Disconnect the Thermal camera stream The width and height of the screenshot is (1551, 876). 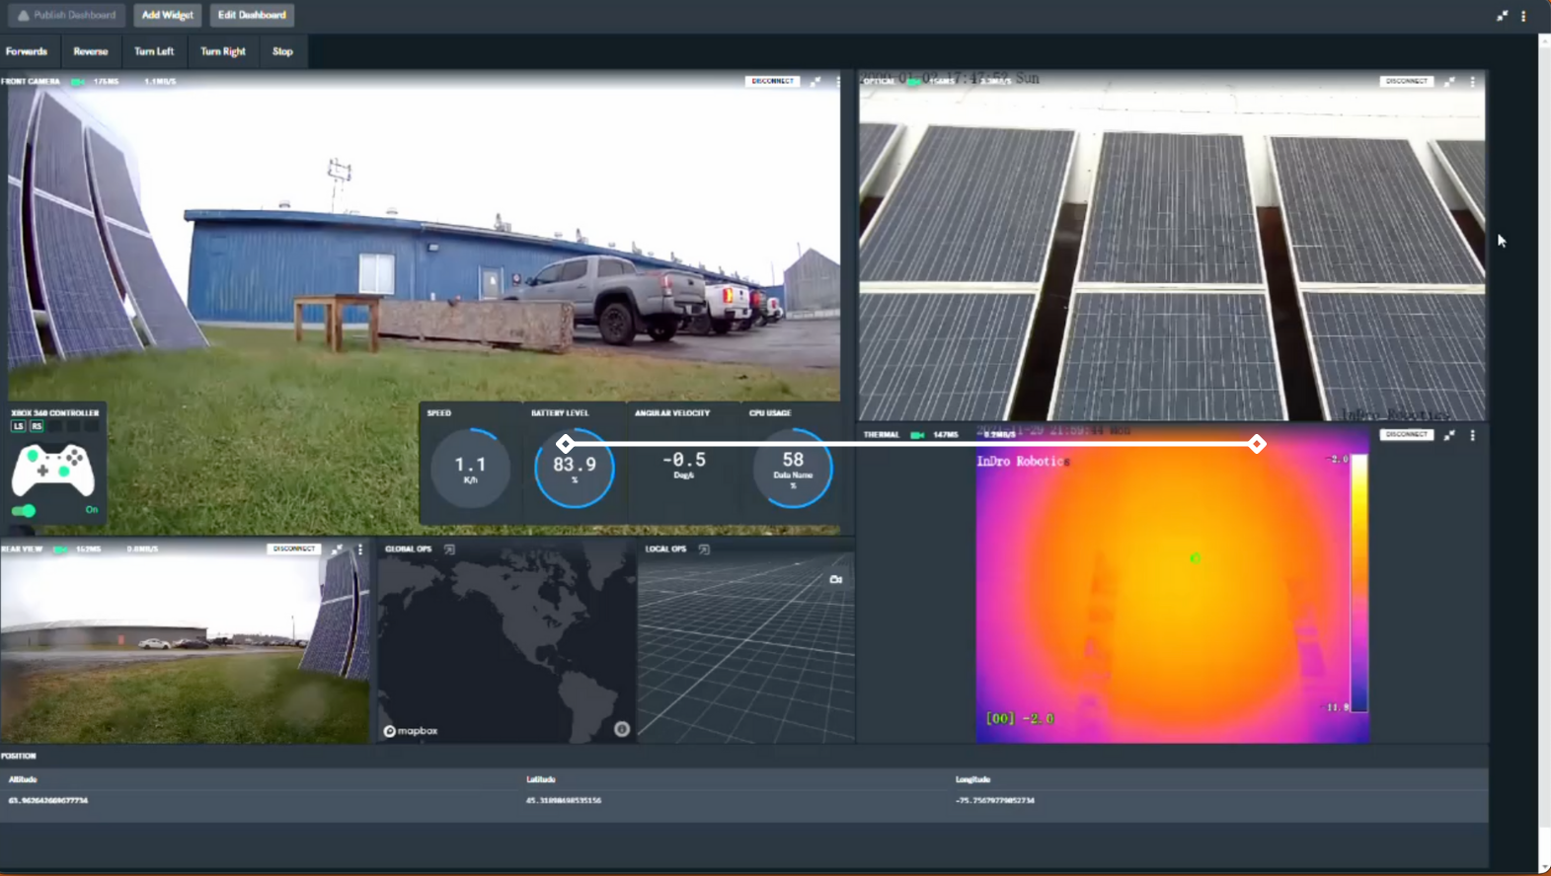point(1406,435)
